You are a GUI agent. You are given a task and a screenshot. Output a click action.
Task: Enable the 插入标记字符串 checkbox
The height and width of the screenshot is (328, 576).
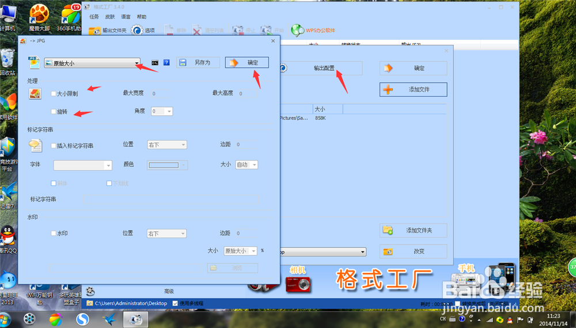coord(54,146)
